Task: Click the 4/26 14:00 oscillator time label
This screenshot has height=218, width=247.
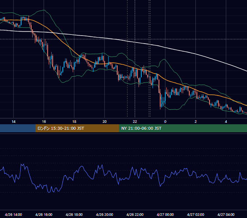Action: click(x=13, y=214)
